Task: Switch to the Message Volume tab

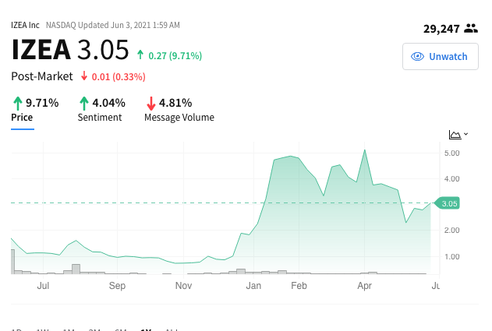Action: pyautogui.click(x=179, y=118)
